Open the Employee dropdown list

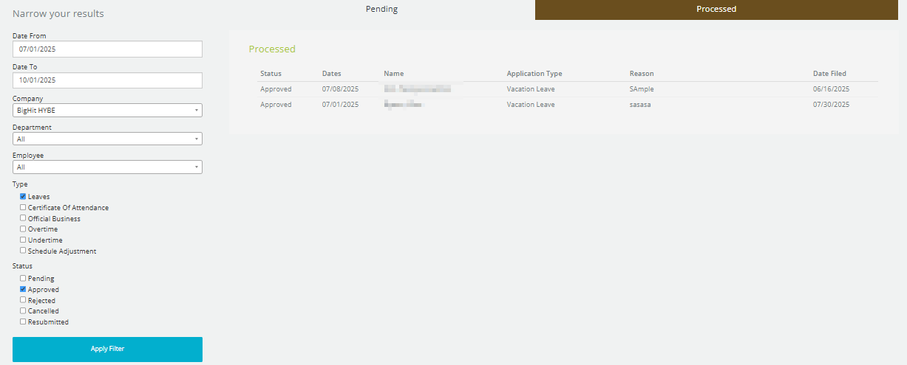[107, 167]
